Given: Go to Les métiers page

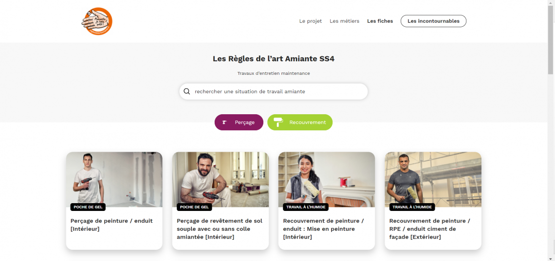Looking at the screenshot, I should click(344, 21).
